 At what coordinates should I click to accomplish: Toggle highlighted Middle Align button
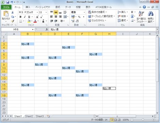56,12
